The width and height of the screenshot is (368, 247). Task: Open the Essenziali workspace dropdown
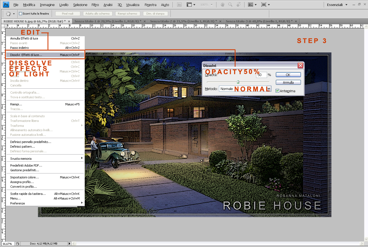point(336,4)
